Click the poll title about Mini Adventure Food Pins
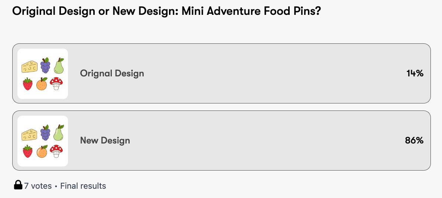Image resolution: width=442 pixels, height=198 pixels. (x=166, y=11)
